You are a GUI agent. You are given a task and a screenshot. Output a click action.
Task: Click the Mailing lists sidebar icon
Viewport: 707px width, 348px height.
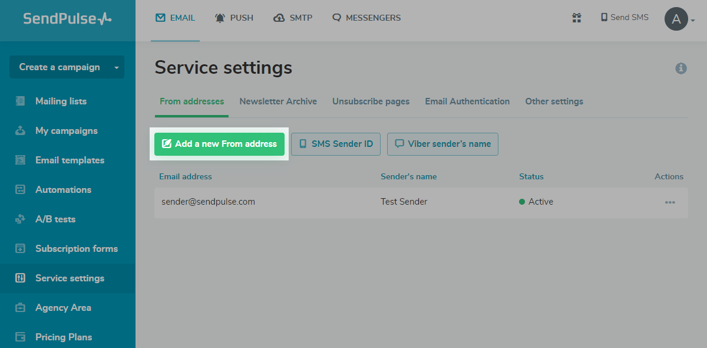[21, 101]
